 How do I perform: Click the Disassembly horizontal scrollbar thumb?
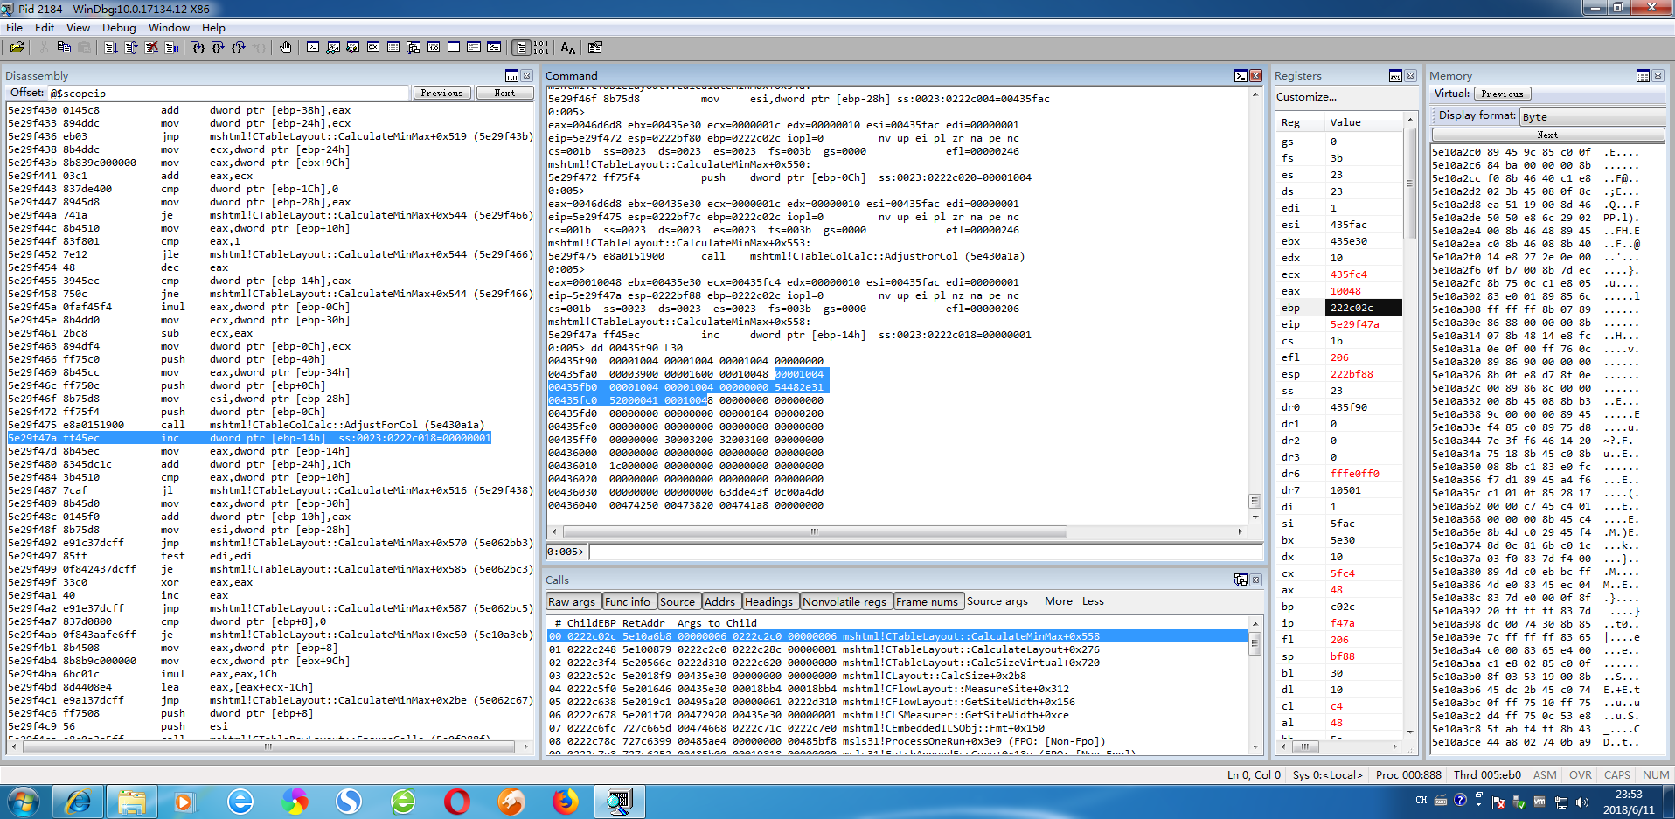(x=268, y=746)
